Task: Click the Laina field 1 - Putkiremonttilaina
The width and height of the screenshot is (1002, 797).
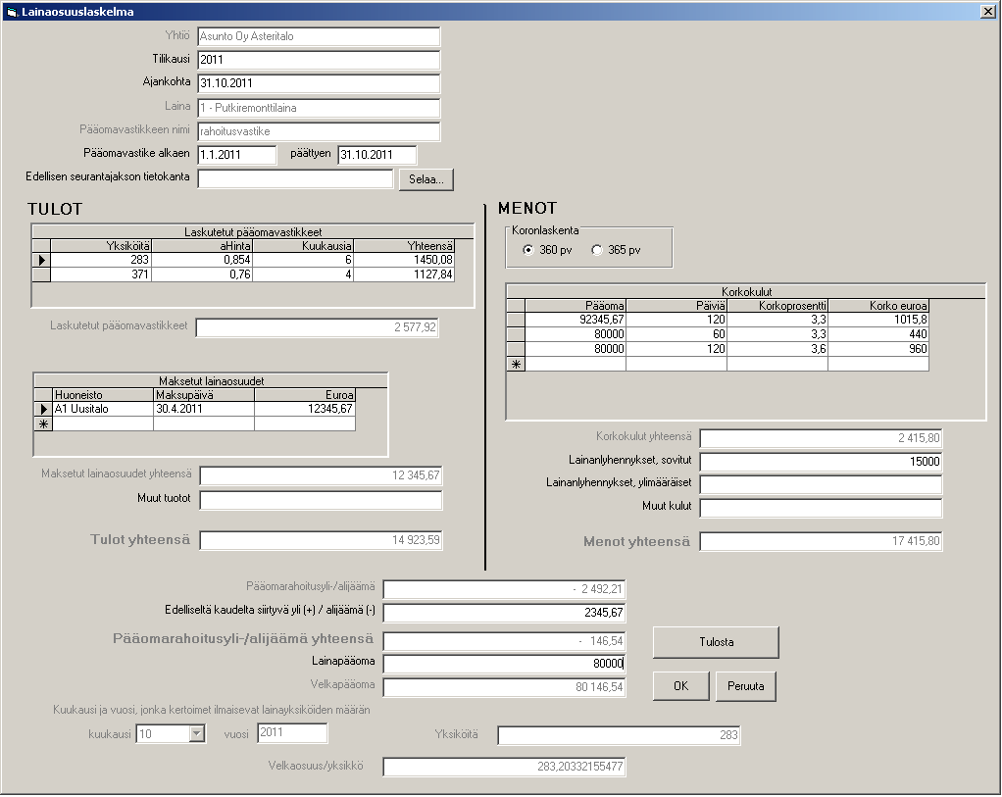Action: [319, 108]
